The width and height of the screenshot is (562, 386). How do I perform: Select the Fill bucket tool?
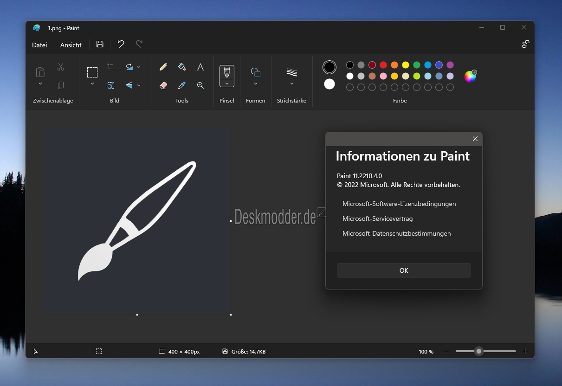182,67
